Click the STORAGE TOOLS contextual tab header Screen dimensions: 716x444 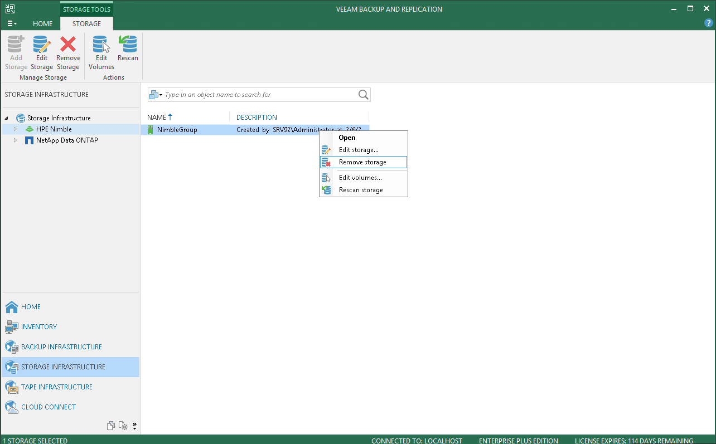pos(87,9)
